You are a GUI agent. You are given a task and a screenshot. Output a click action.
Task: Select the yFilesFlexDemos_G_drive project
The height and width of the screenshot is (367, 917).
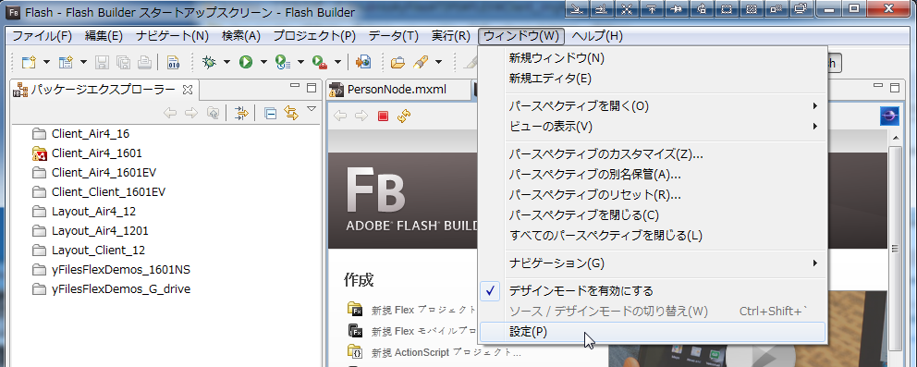pos(111,288)
